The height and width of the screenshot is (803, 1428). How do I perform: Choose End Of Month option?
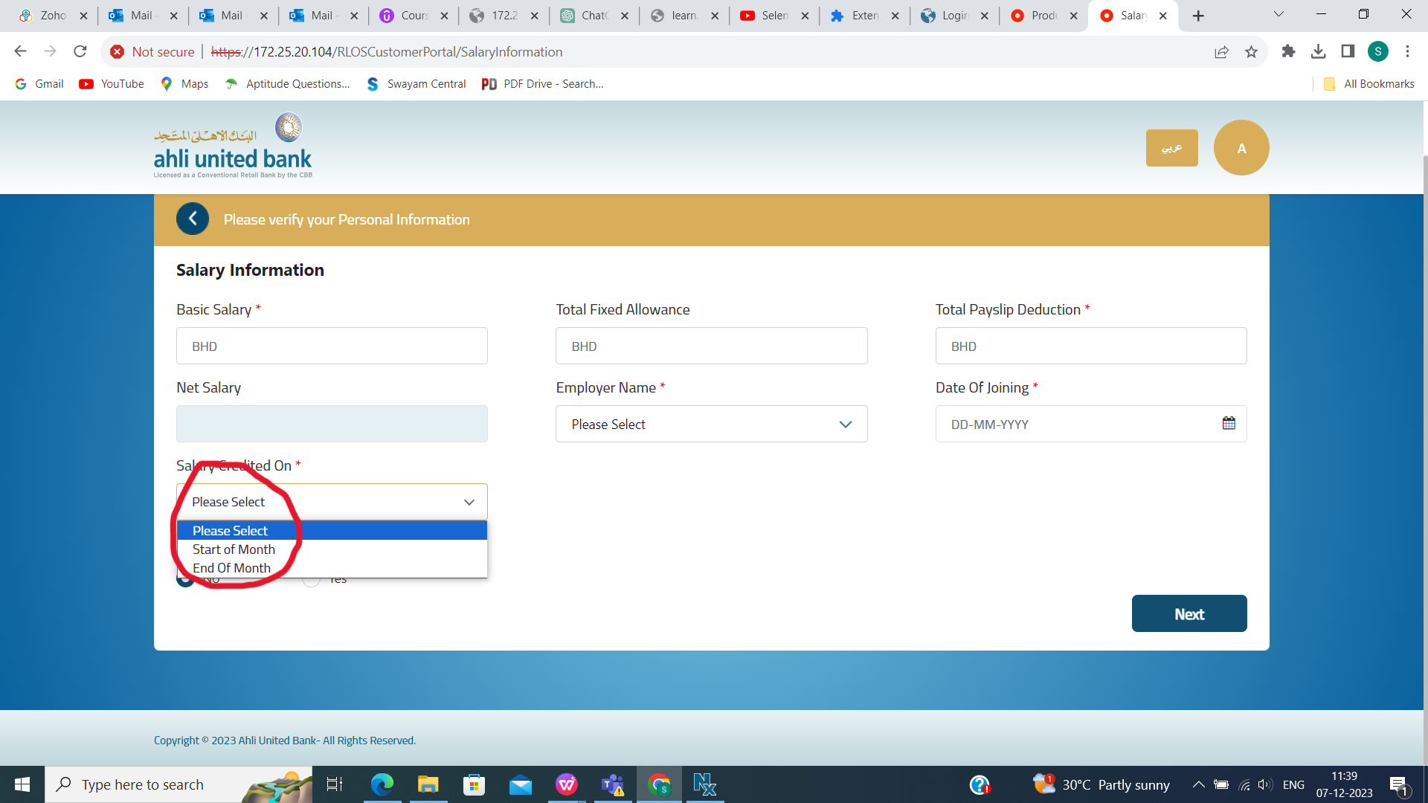(231, 568)
